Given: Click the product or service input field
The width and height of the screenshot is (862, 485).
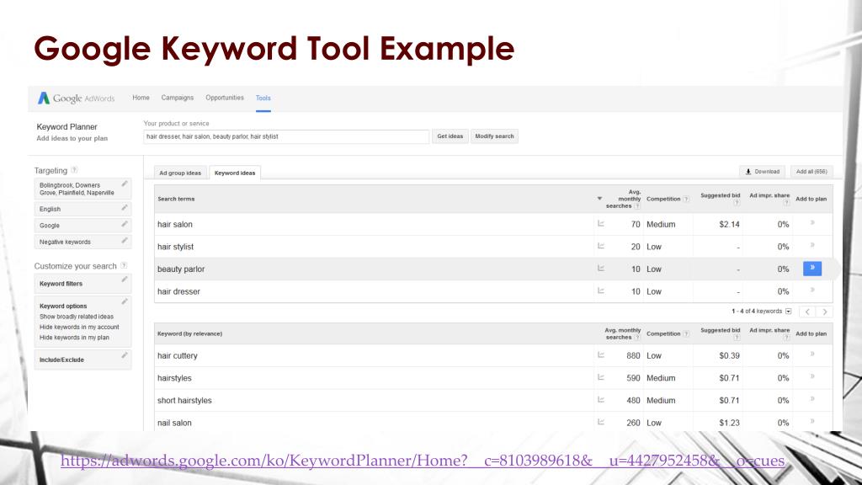Looking at the screenshot, I should coord(286,136).
